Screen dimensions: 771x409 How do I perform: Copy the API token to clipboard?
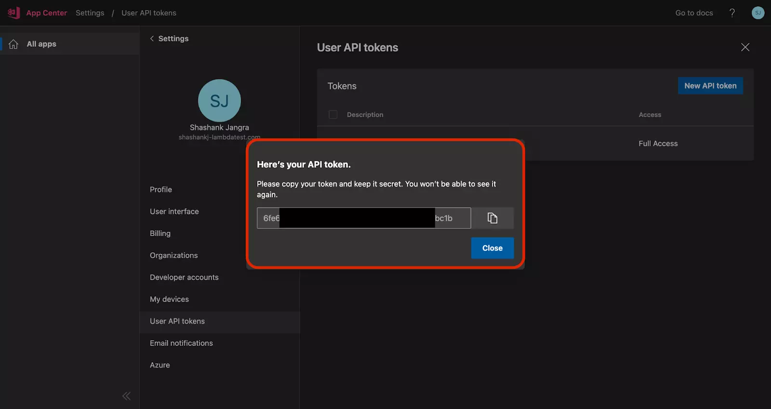[492, 218]
